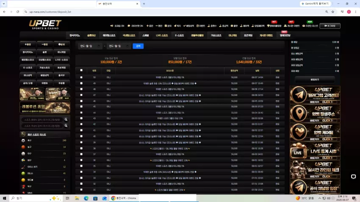Open the 가상스포츠 nav tab
This screenshot has height=202, width=360.
pyautogui.click(x=216, y=35)
